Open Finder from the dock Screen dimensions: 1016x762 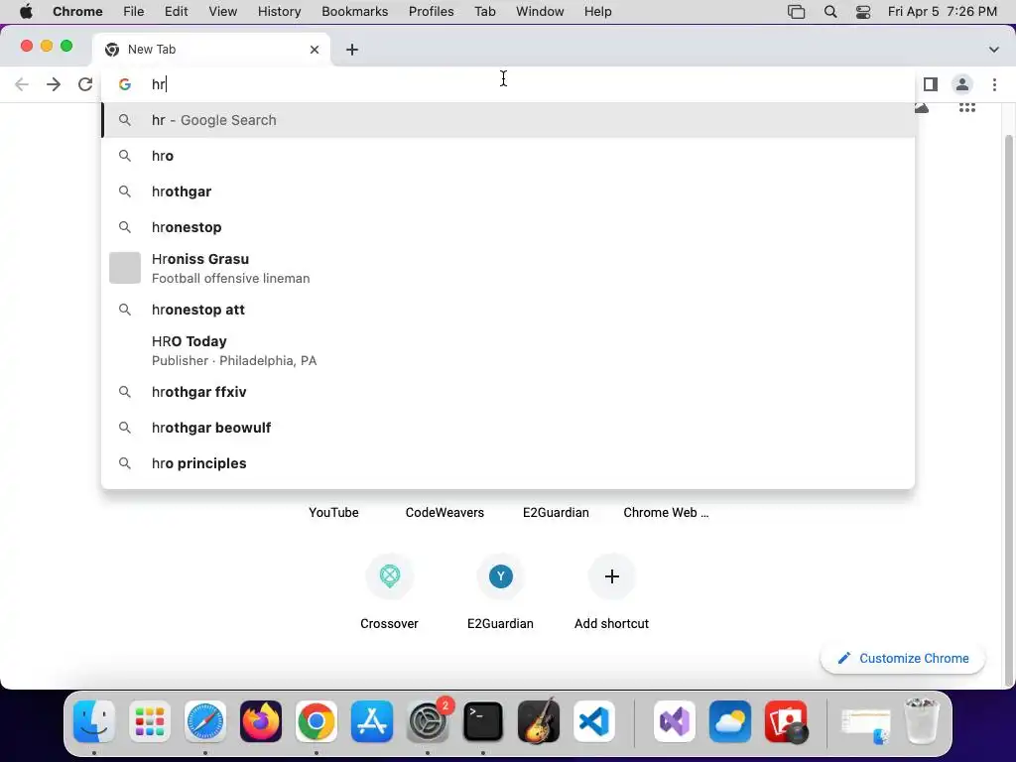tap(94, 721)
